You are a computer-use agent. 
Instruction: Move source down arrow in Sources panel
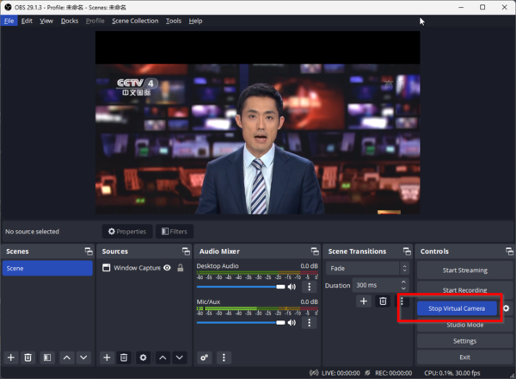click(x=180, y=357)
